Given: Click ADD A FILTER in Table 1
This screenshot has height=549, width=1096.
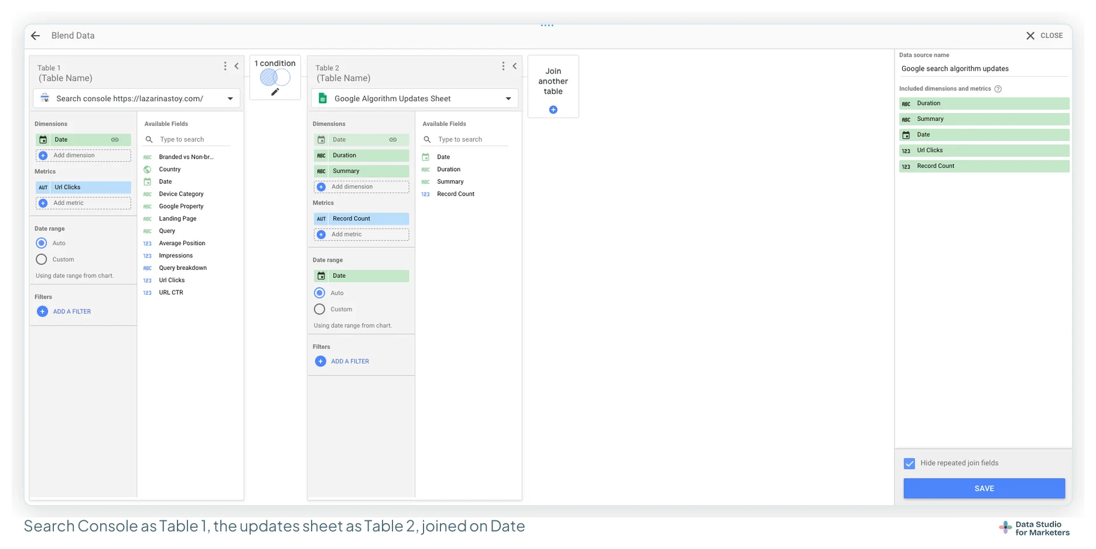Looking at the screenshot, I should coord(64,311).
